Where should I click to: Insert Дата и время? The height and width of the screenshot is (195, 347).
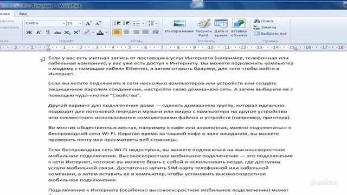tap(221, 28)
